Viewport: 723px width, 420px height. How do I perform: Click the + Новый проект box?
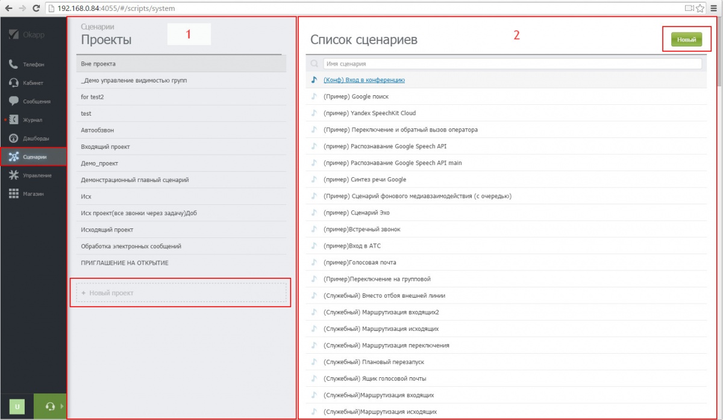[x=181, y=293]
